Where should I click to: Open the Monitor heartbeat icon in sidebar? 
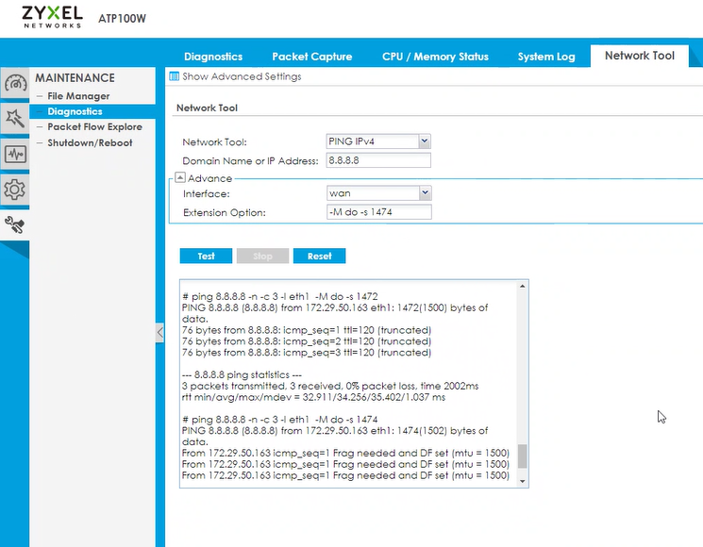[x=14, y=154]
